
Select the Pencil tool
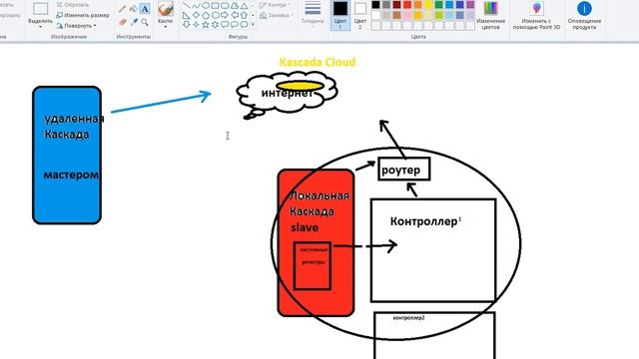123,9
